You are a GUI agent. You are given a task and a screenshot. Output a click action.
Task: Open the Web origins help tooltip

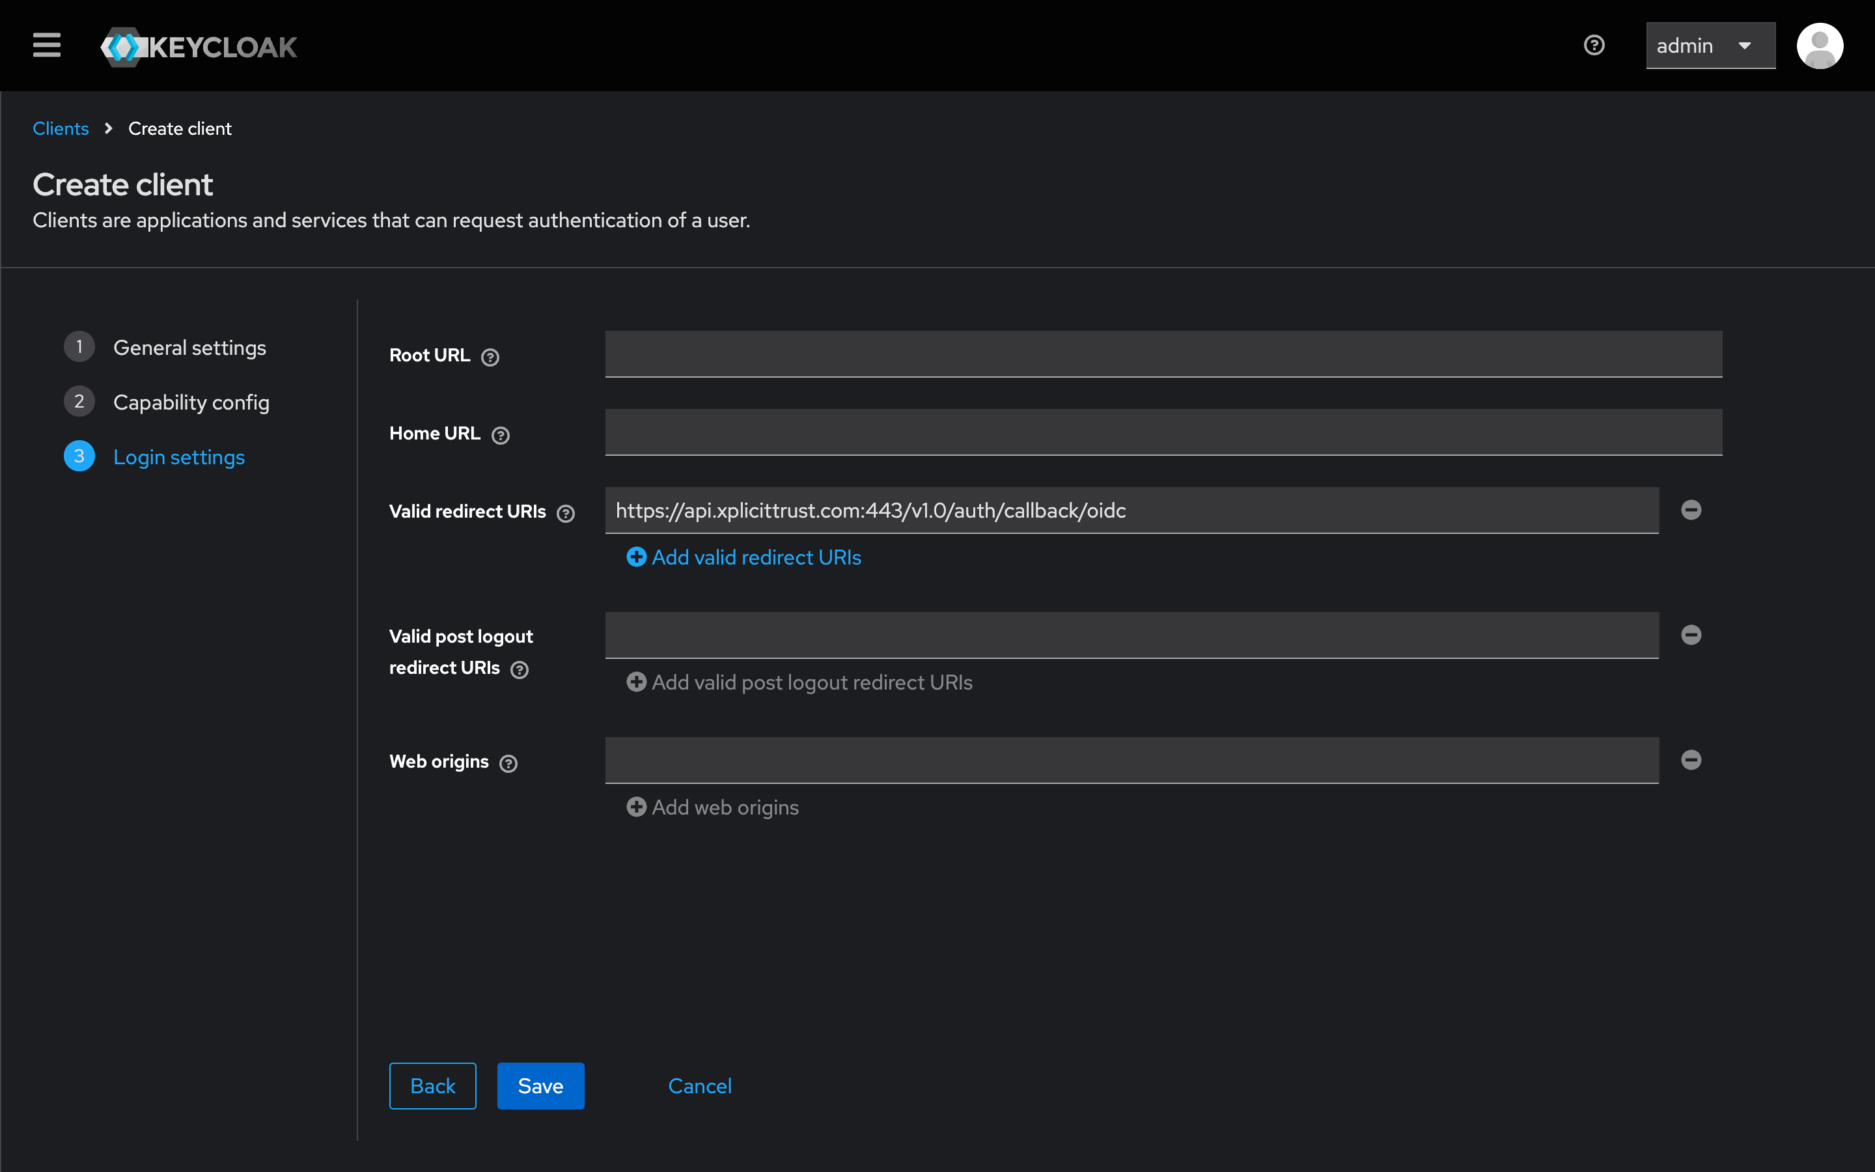(x=508, y=764)
